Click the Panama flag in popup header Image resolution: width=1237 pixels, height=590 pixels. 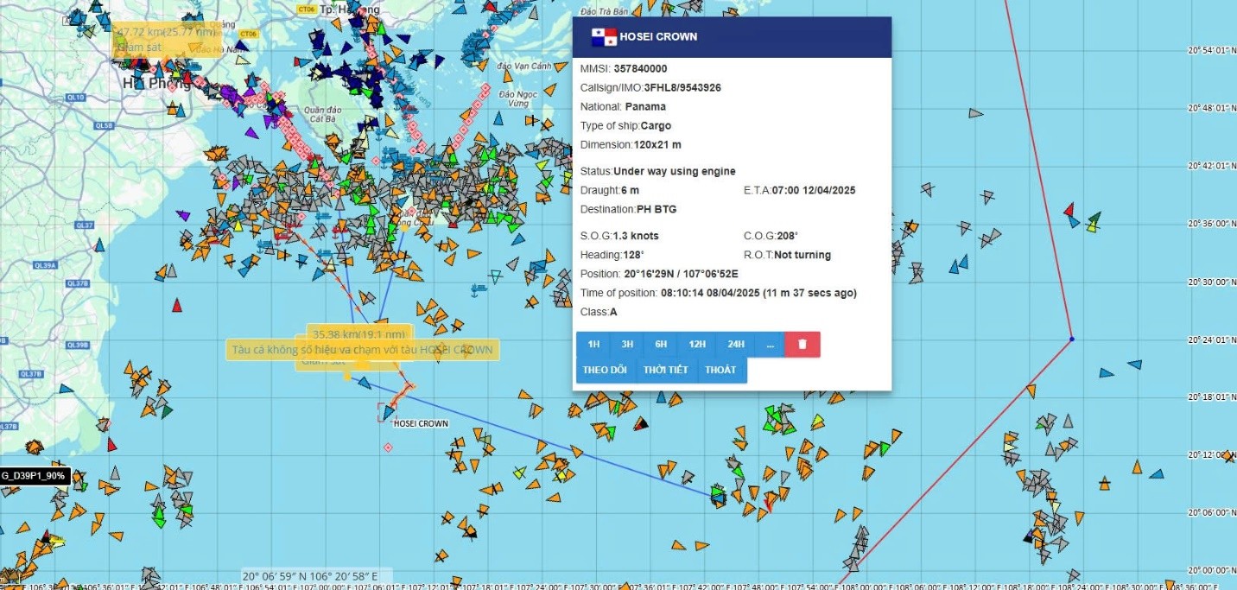coord(603,37)
